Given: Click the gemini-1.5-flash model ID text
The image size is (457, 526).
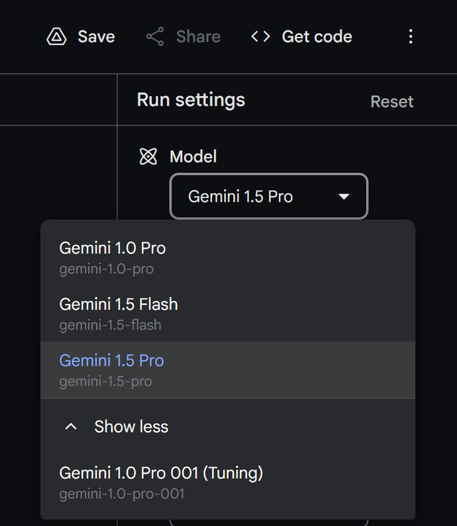Looking at the screenshot, I should point(110,325).
